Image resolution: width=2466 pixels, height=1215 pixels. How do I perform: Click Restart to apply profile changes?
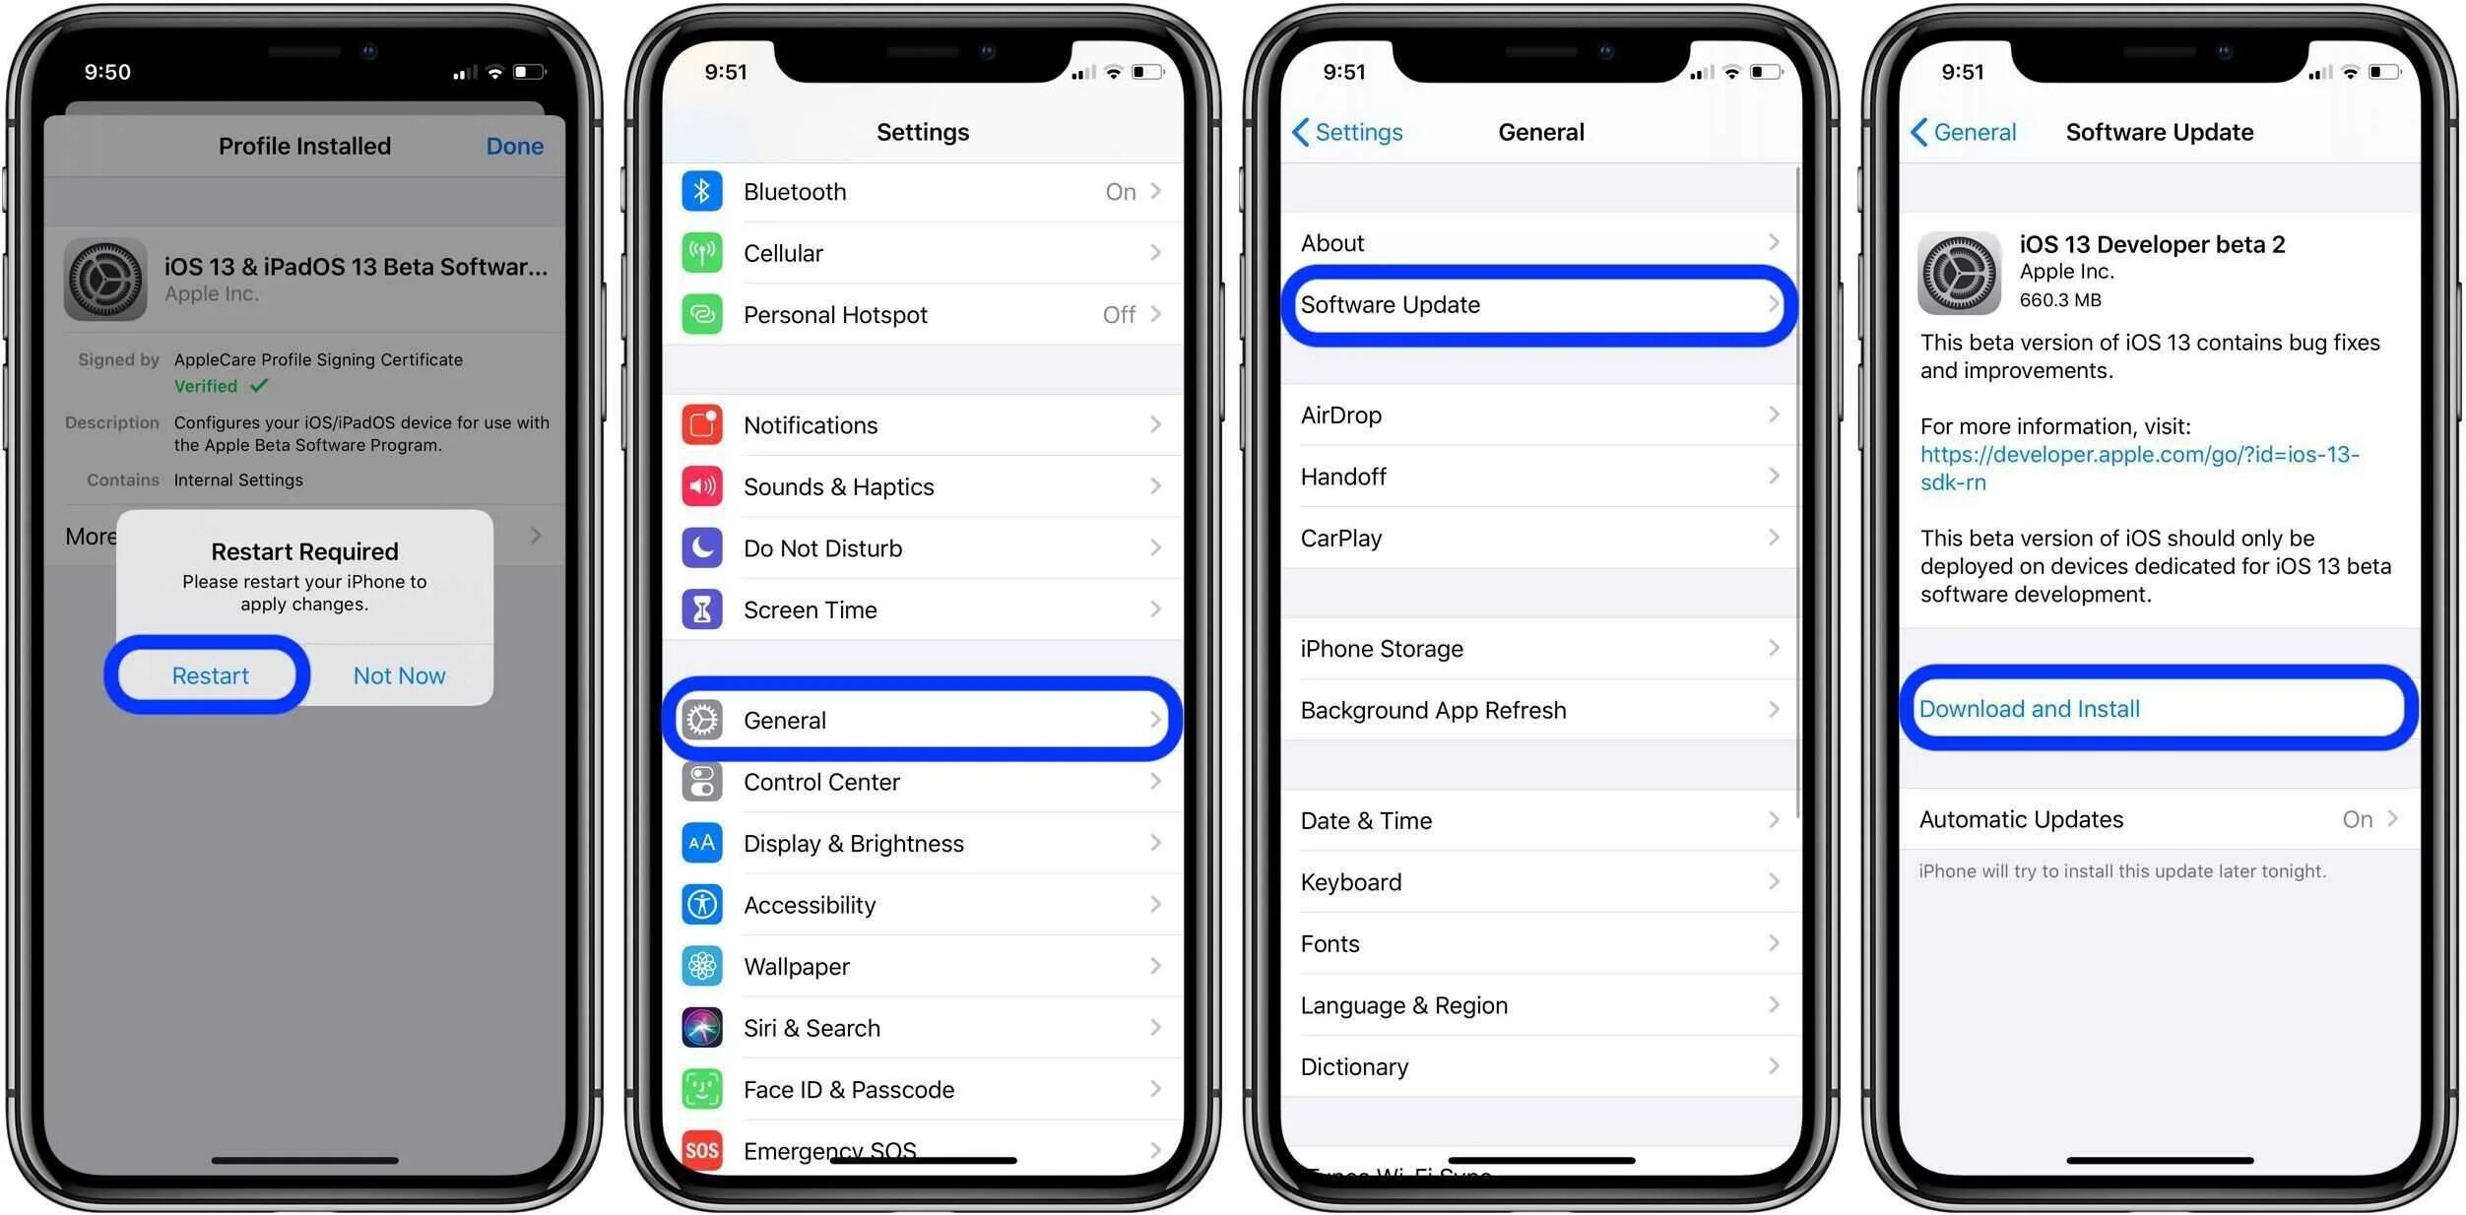pyautogui.click(x=209, y=677)
